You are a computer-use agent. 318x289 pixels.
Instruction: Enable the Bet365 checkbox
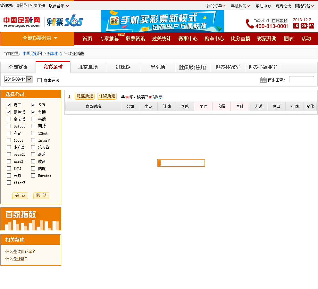point(9,126)
